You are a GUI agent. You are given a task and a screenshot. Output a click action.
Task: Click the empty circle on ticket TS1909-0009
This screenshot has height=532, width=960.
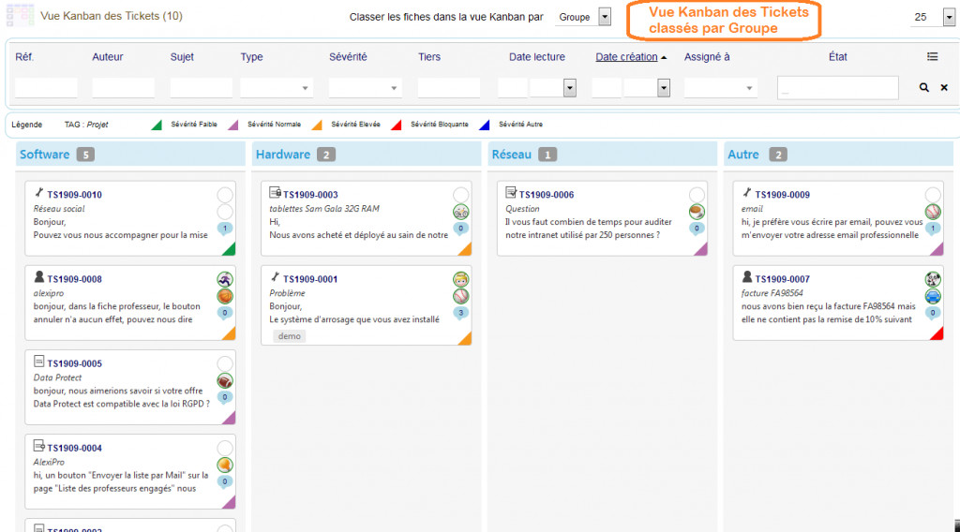[x=933, y=195]
